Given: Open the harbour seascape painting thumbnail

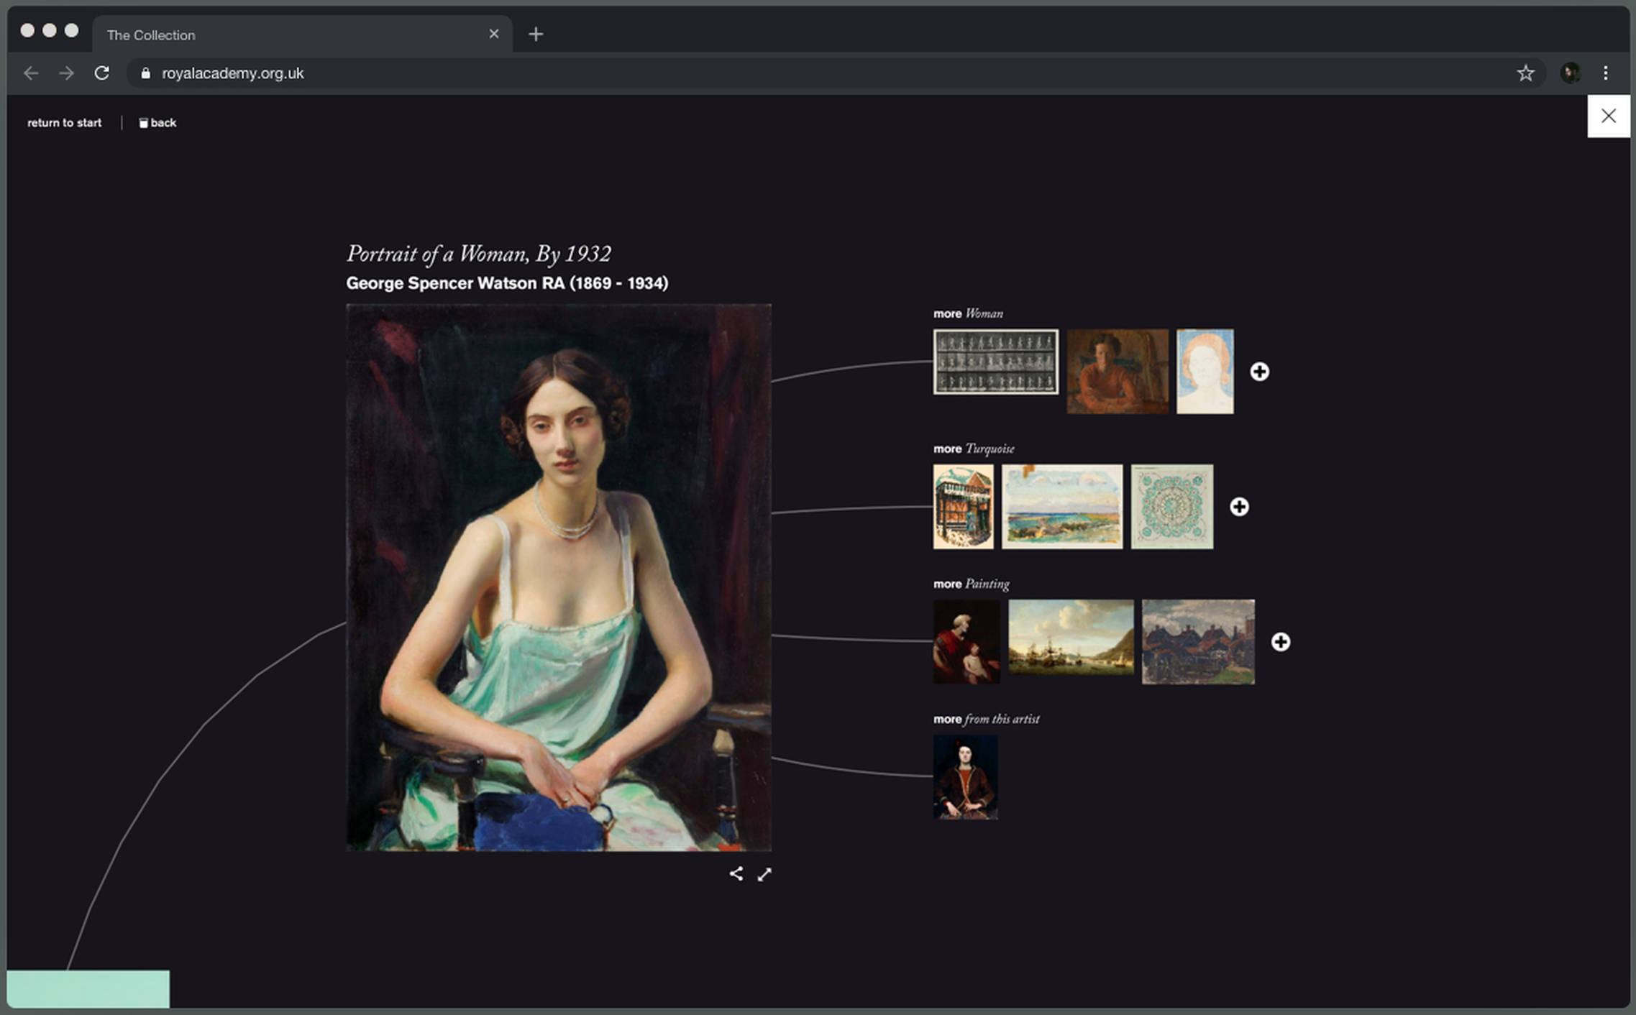Looking at the screenshot, I should (x=1071, y=637).
